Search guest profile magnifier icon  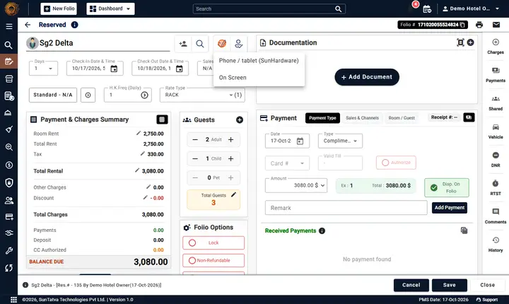click(x=200, y=44)
